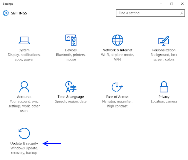The height and width of the screenshot is (160, 188).
Task: Click the Privacy category label
Action: [x=164, y=97]
